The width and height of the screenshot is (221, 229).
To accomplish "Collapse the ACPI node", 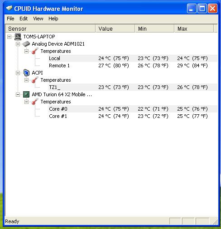I will pyautogui.click(x=18, y=73).
